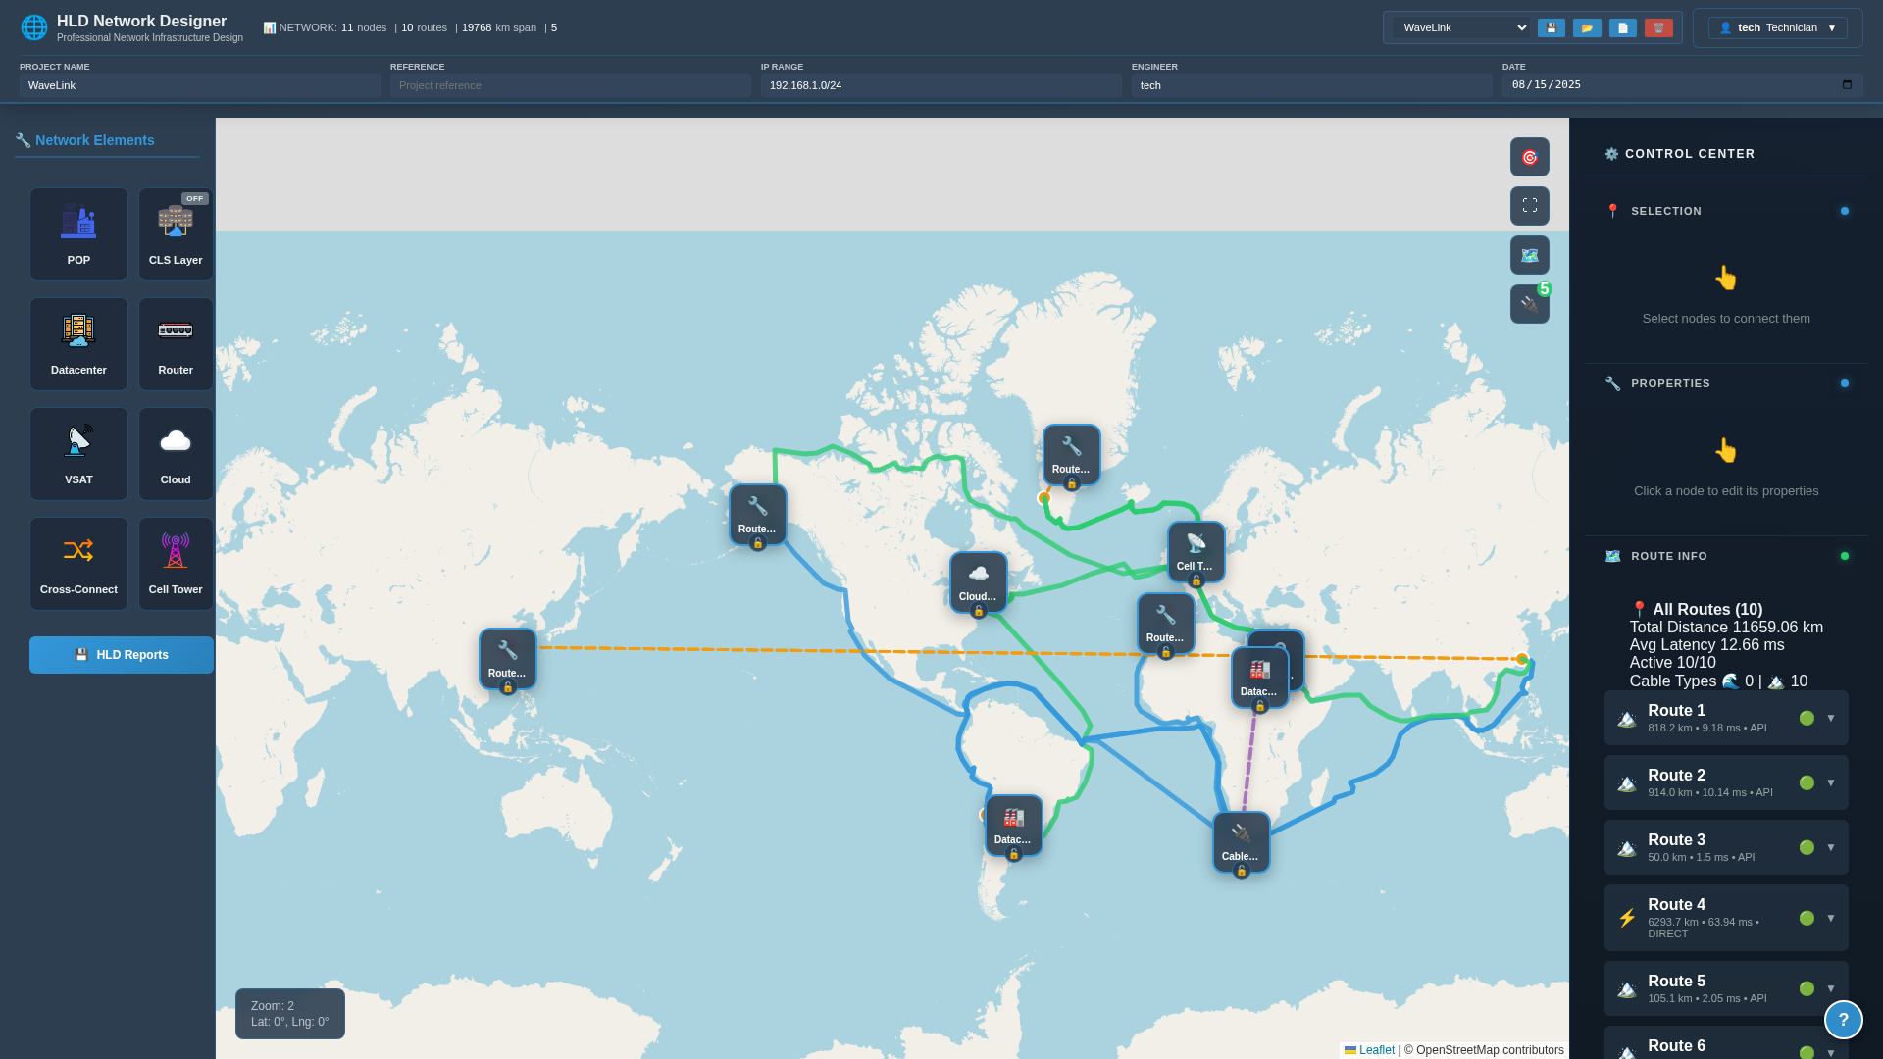
Task: Click the Route 4 DIRECT entry
Action: (1726, 918)
